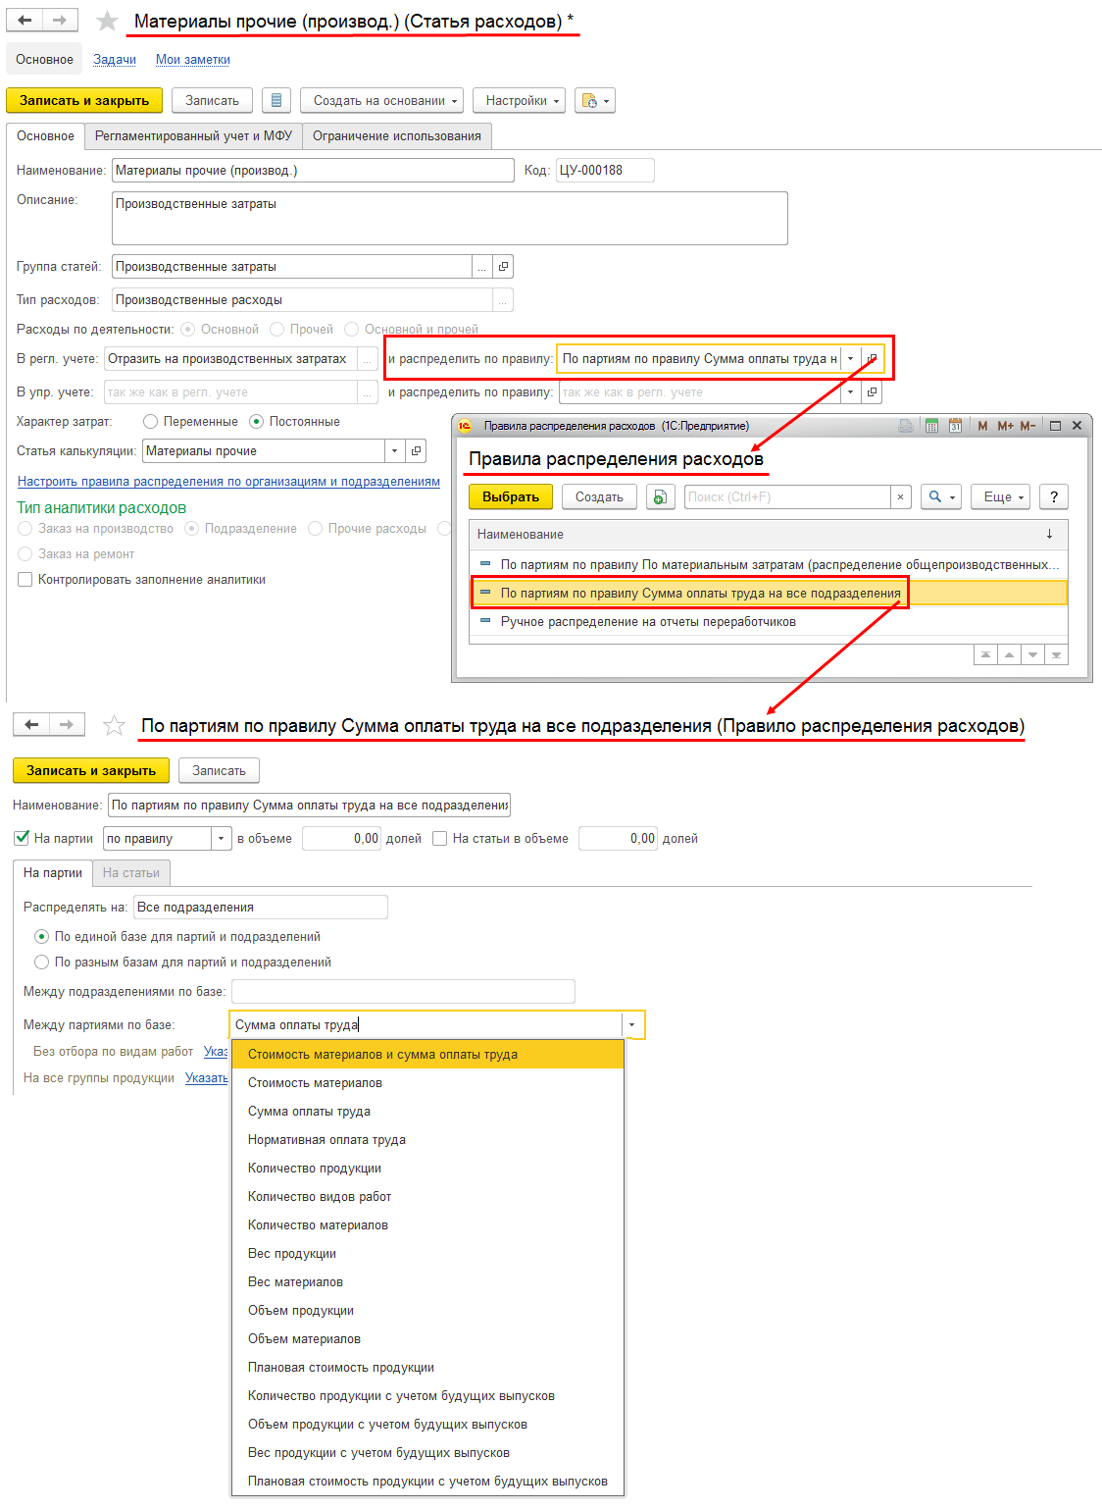
Task: Click the favorites star next to Материалы прочие title
Action: point(108,21)
